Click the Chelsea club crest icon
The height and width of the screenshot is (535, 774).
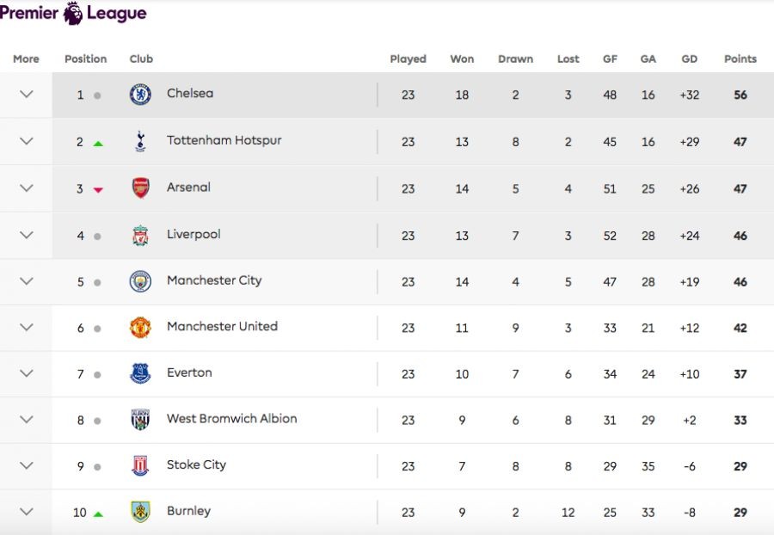click(140, 95)
